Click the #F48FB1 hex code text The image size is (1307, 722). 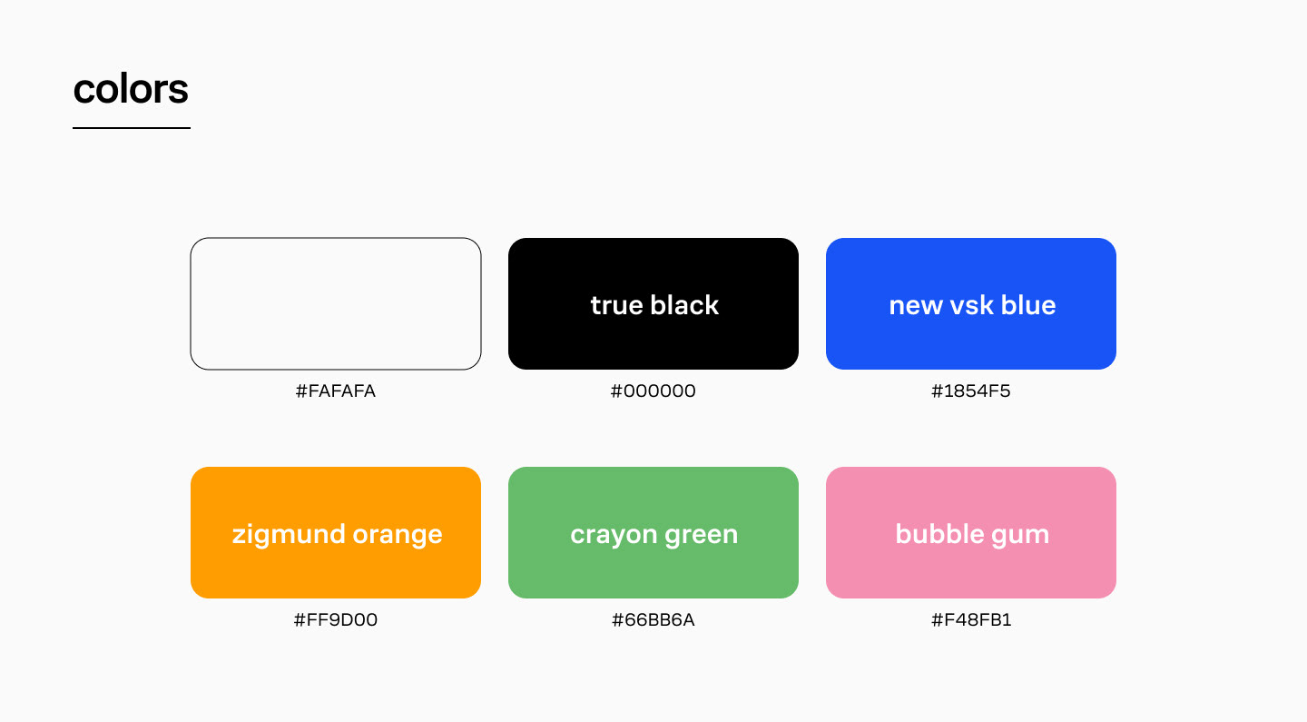point(971,620)
